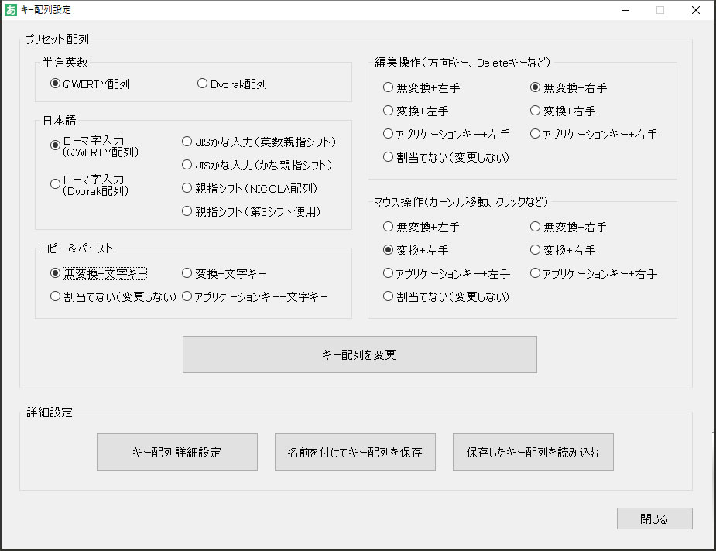Choose ローマ字入力(Dvorak配列) for 日本語
The image size is (716, 551).
point(55,184)
